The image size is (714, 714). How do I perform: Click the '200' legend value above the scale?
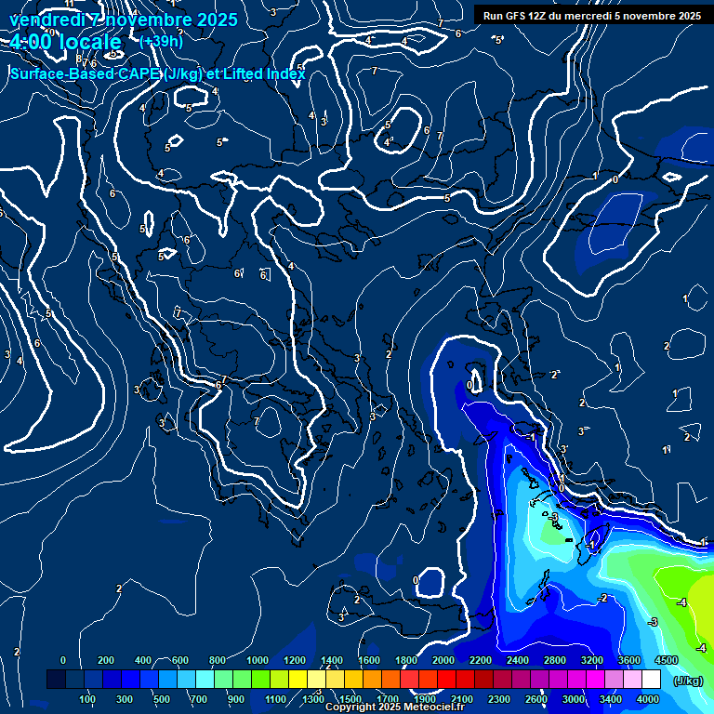[x=106, y=660]
